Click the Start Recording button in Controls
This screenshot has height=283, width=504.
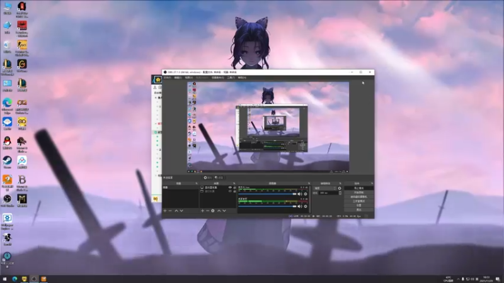coord(358,192)
